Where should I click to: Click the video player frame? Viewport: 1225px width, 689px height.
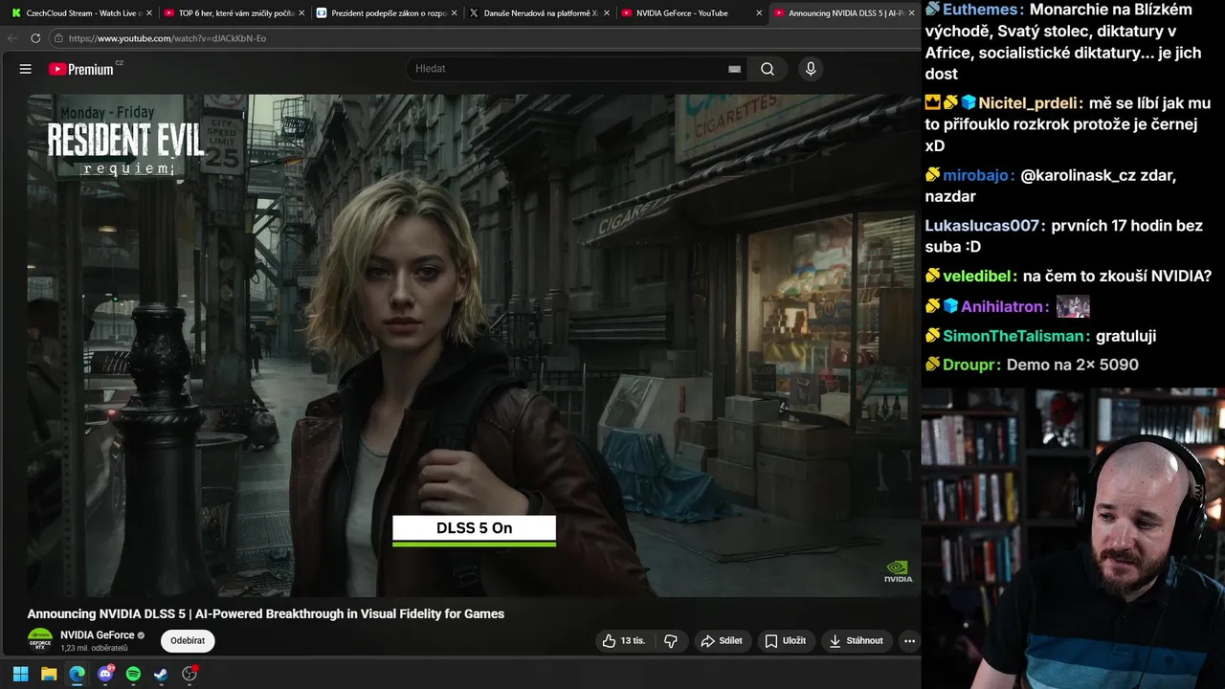pyautogui.click(x=474, y=345)
